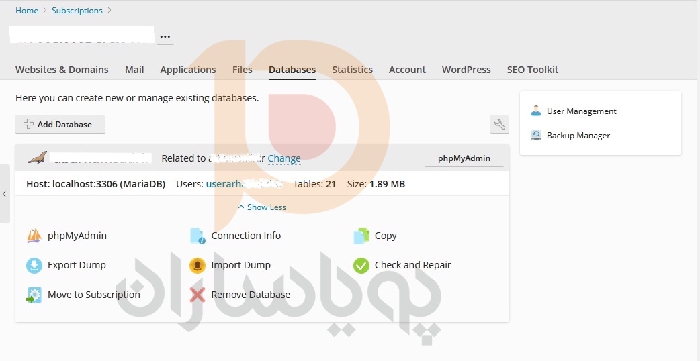Open the three-dots subscription menu

tap(165, 36)
